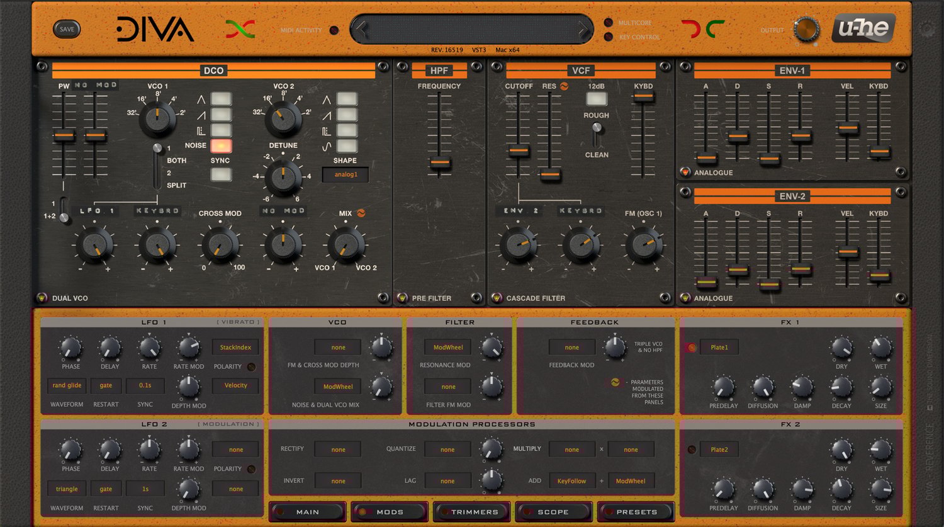Enable the VCO 1 pulse waveform button
The height and width of the screenshot is (527, 944).
pos(221,130)
